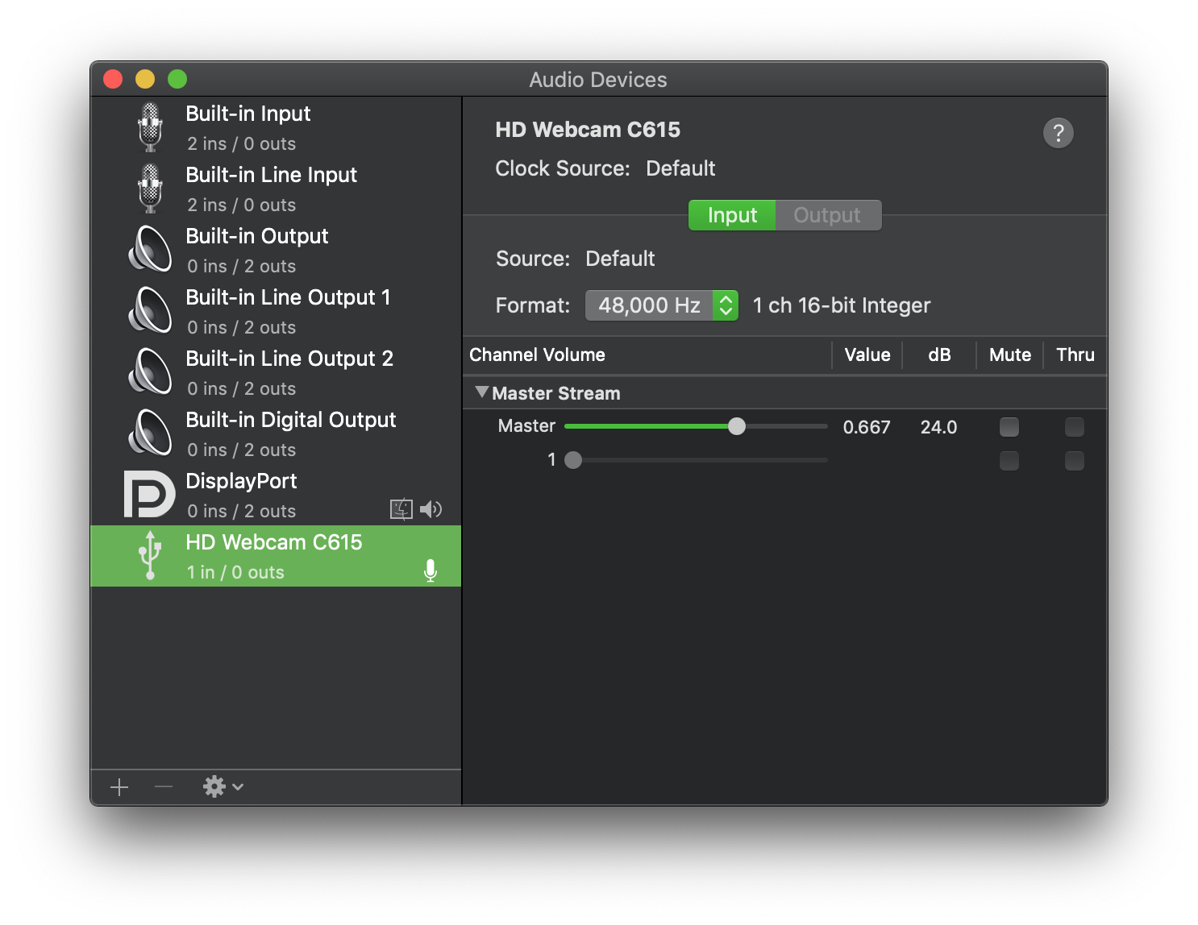Select Built-in Digital Output device

(x=276, y=433)
